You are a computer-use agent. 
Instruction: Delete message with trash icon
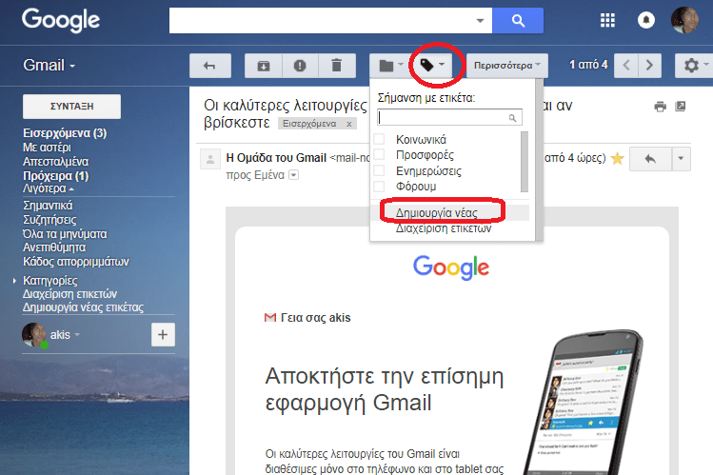click(336, 66)
